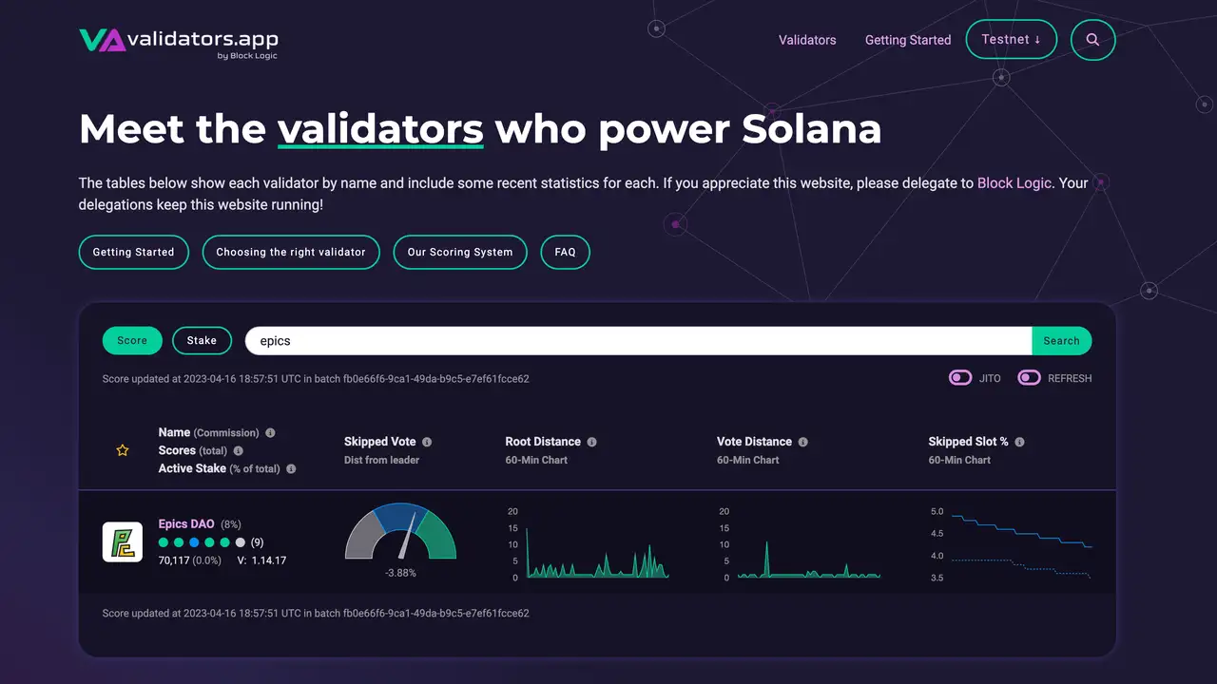
Task: Click the star icon in the table header
Action: [x=122, y=449]
